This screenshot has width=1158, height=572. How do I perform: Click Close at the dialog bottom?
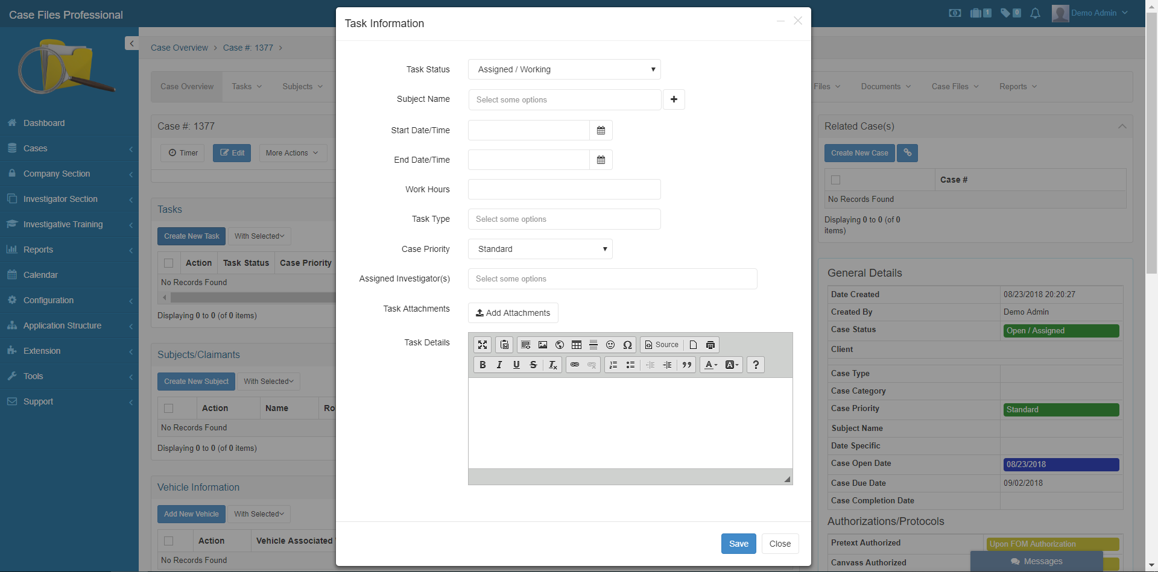click(x=780, y=544)
